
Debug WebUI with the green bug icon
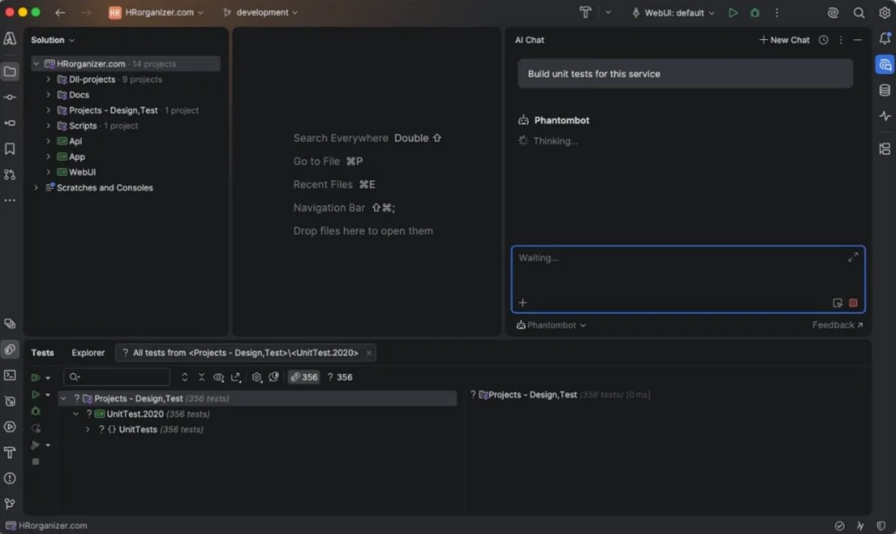point(755,13)
